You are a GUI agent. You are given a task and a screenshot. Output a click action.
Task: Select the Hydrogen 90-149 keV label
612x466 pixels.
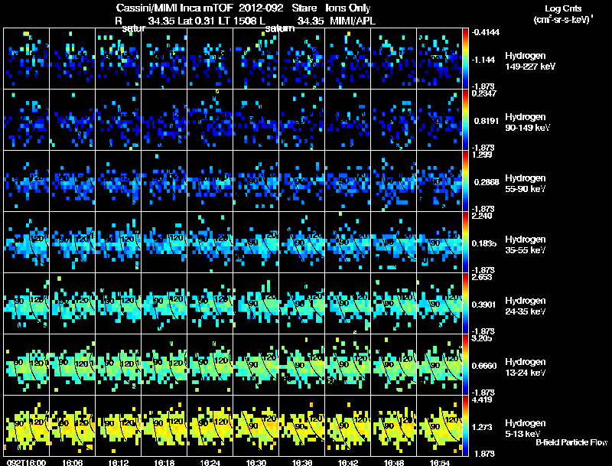pos(527,122)
